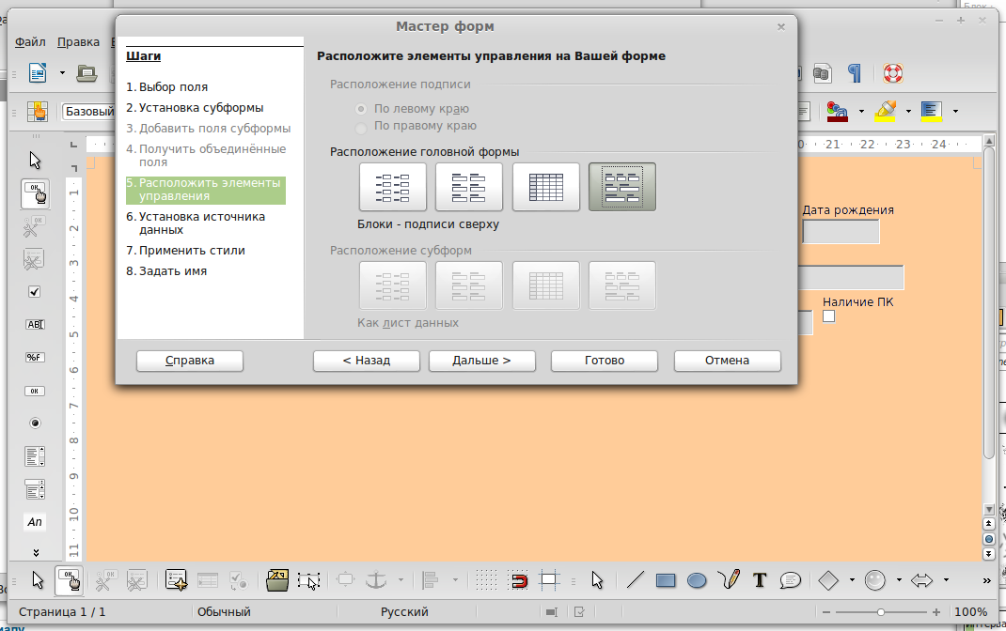The image size is (1006, 631).
Task: Toggle formatting marks pilcrow icon
Action: click(x=855, y=73)
